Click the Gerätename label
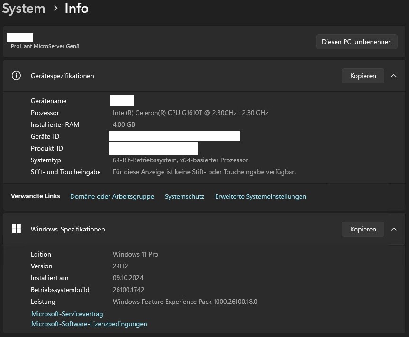Image resolution: width=409 pixels, height=337 pixels. tap(48, 101)
